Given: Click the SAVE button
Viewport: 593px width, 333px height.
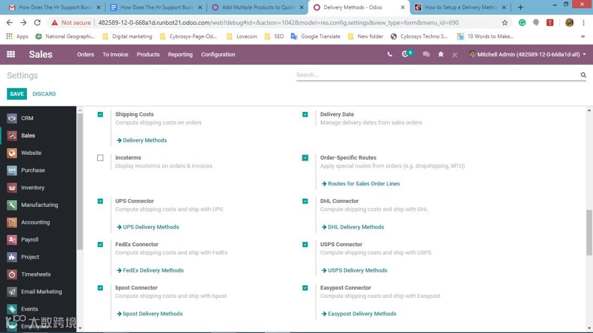Looking at the screenshot, I should (x=16, y=94).
